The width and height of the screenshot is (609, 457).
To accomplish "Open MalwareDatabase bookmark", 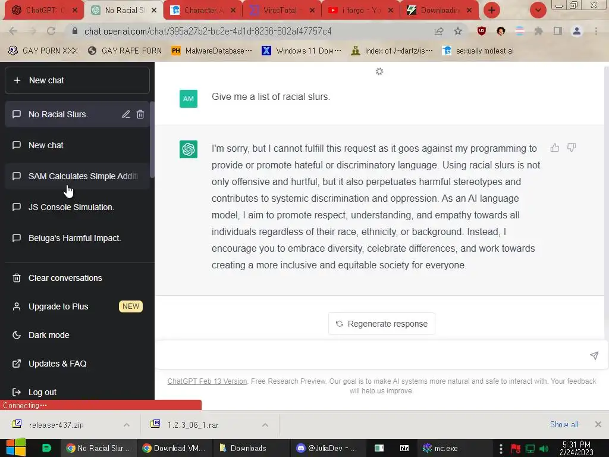I will (x=212, y=51).
